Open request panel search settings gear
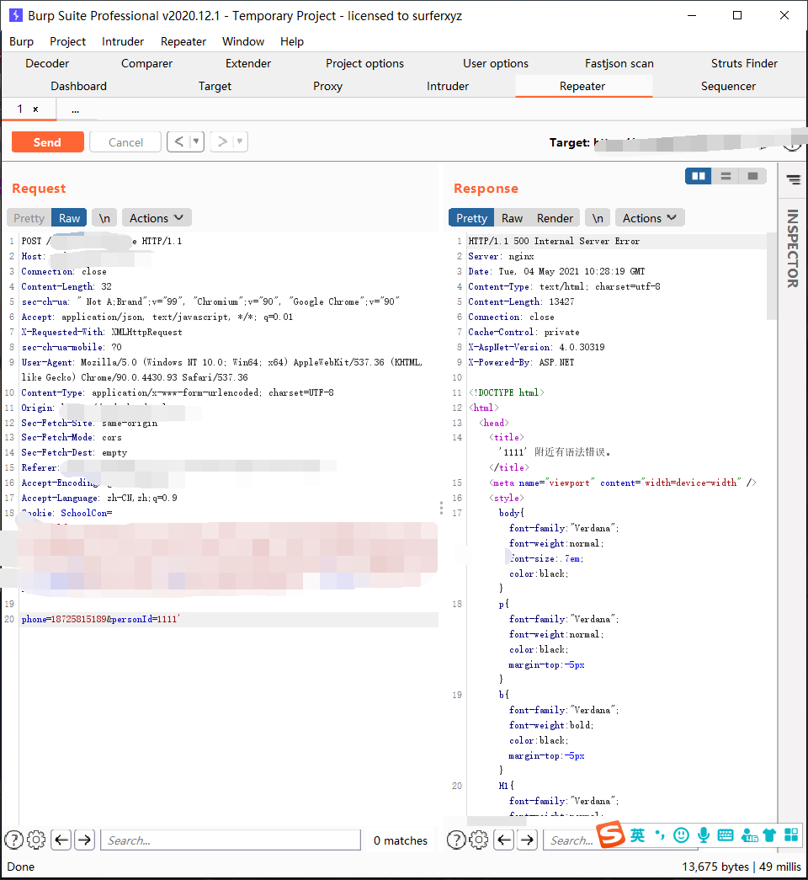The height and width of the screenshot is (880, 808). point(36,840)
